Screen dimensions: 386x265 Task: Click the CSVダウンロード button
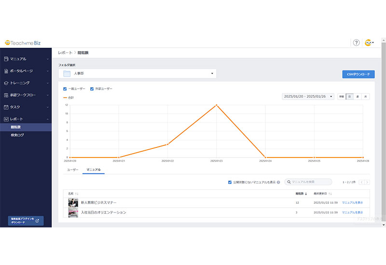pyautogui.click(x=358, y=74)
